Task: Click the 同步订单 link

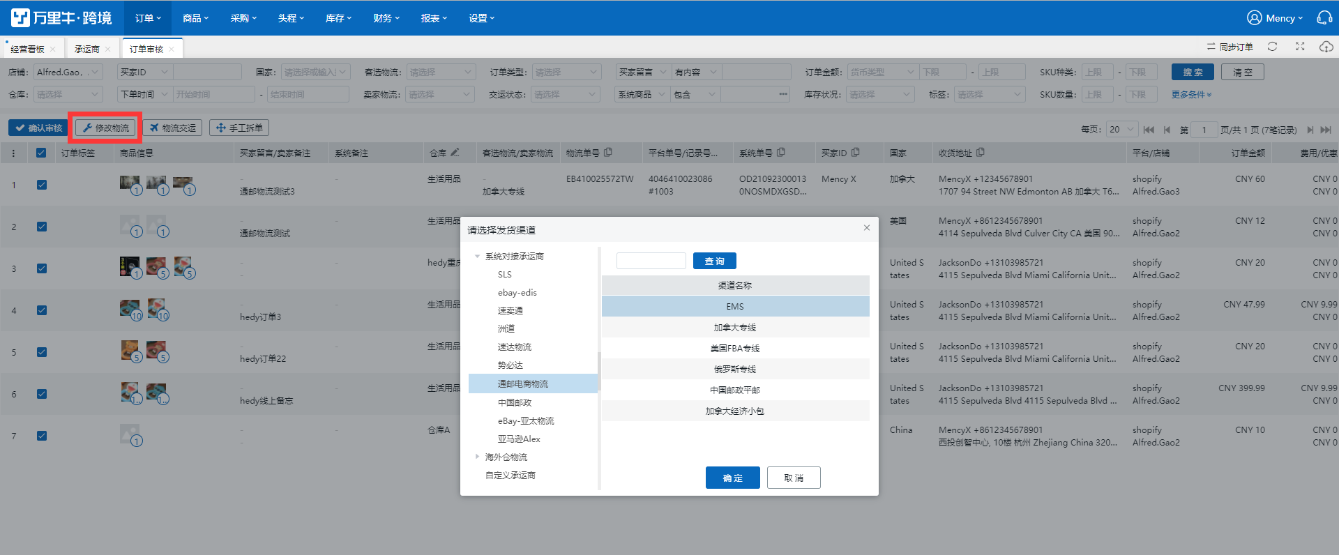Action: tap(1230, 47)
